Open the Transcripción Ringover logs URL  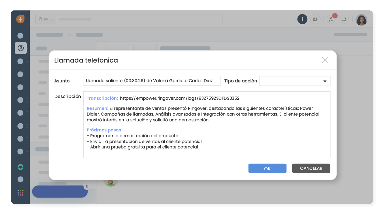[179, 98]
